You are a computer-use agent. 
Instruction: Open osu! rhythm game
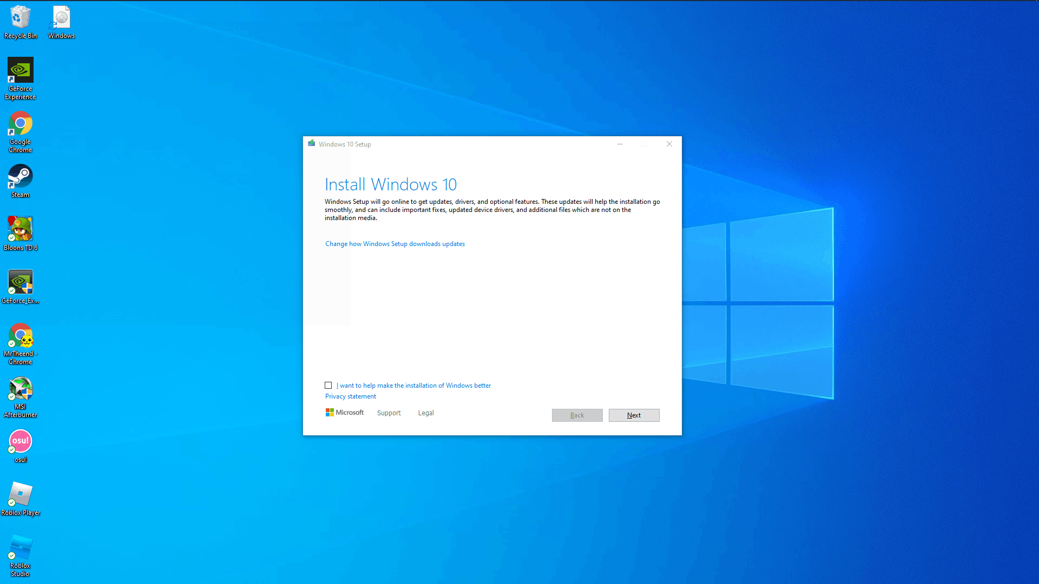tap(21, 440)
